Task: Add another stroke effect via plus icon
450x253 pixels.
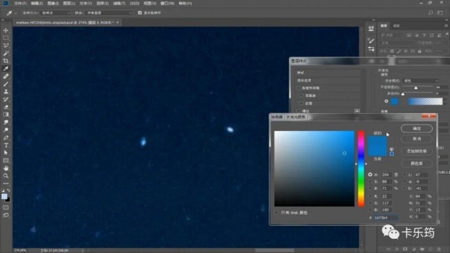Action: 357,111
